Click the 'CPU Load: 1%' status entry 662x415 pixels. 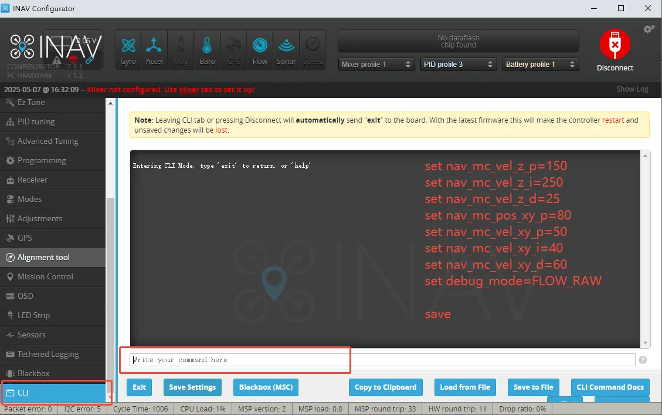[203, 409]
